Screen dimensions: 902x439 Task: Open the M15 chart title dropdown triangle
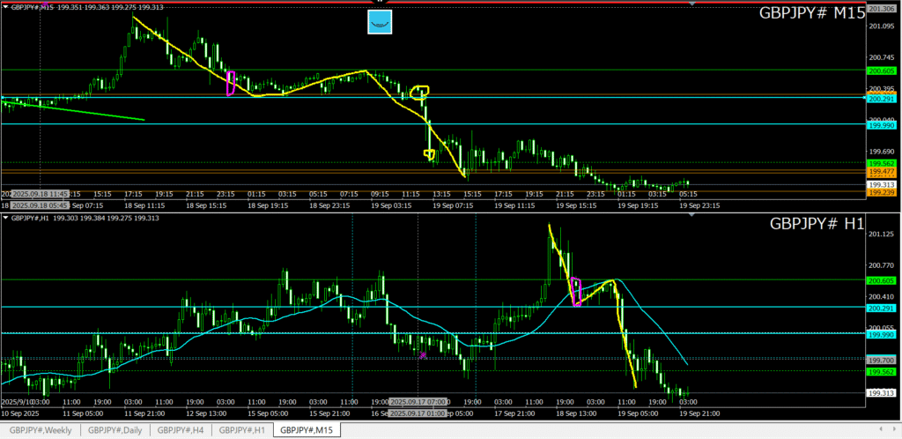coord(4,6)
